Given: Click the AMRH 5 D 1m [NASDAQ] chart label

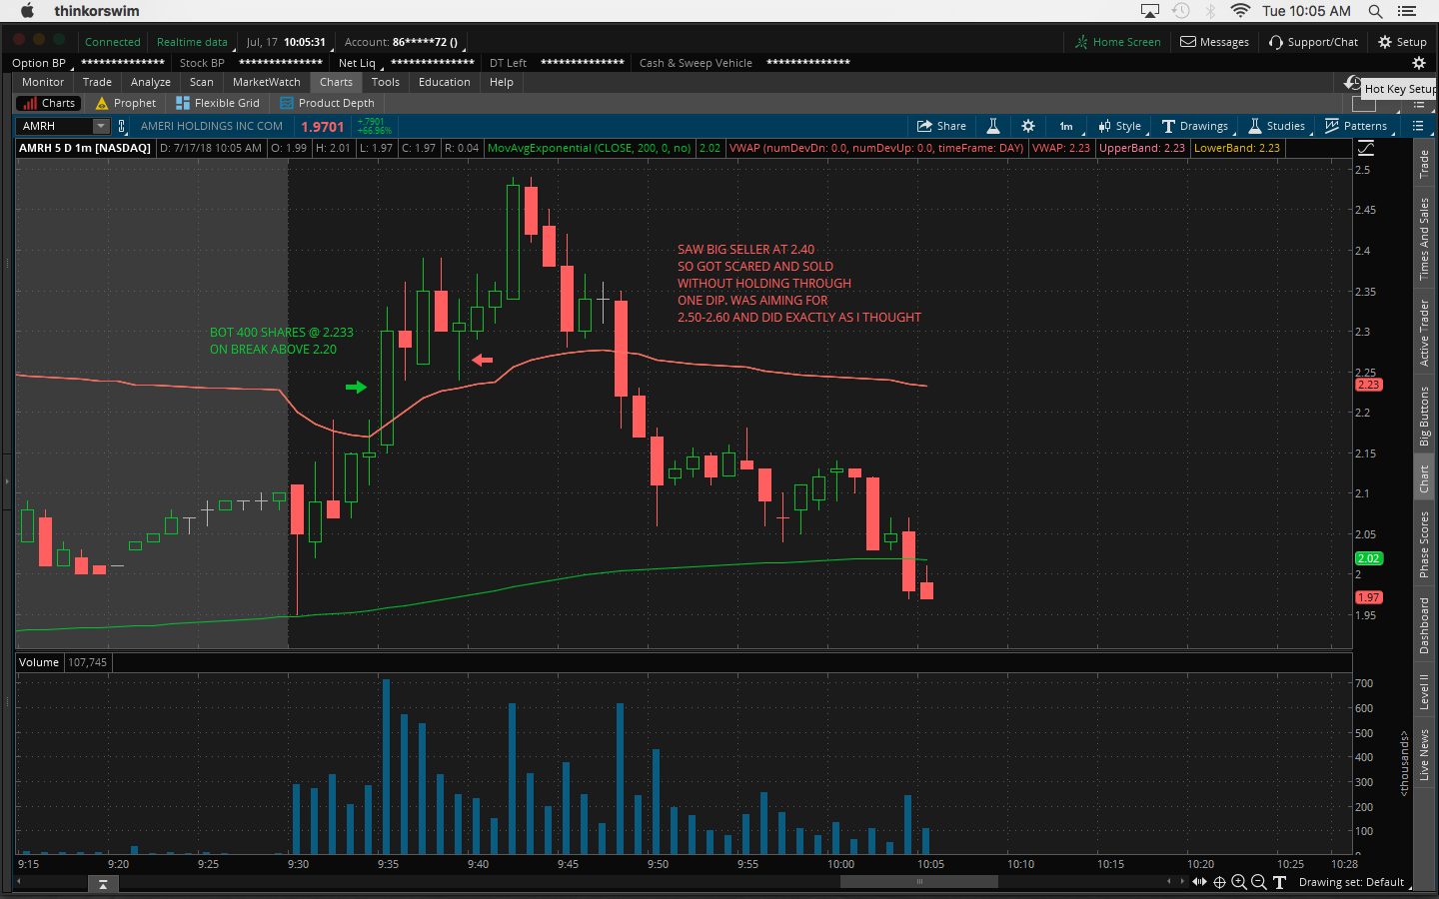Looking at the screenshot, I should tap(85, 148).
